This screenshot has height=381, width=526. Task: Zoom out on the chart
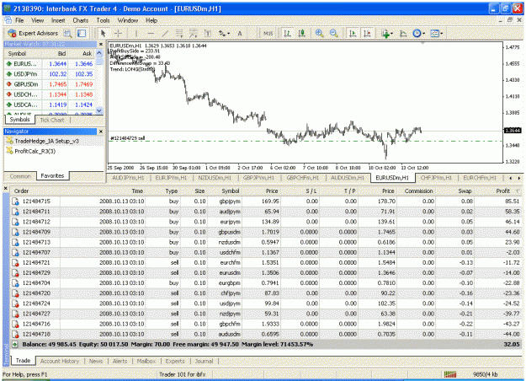point(333,33)
